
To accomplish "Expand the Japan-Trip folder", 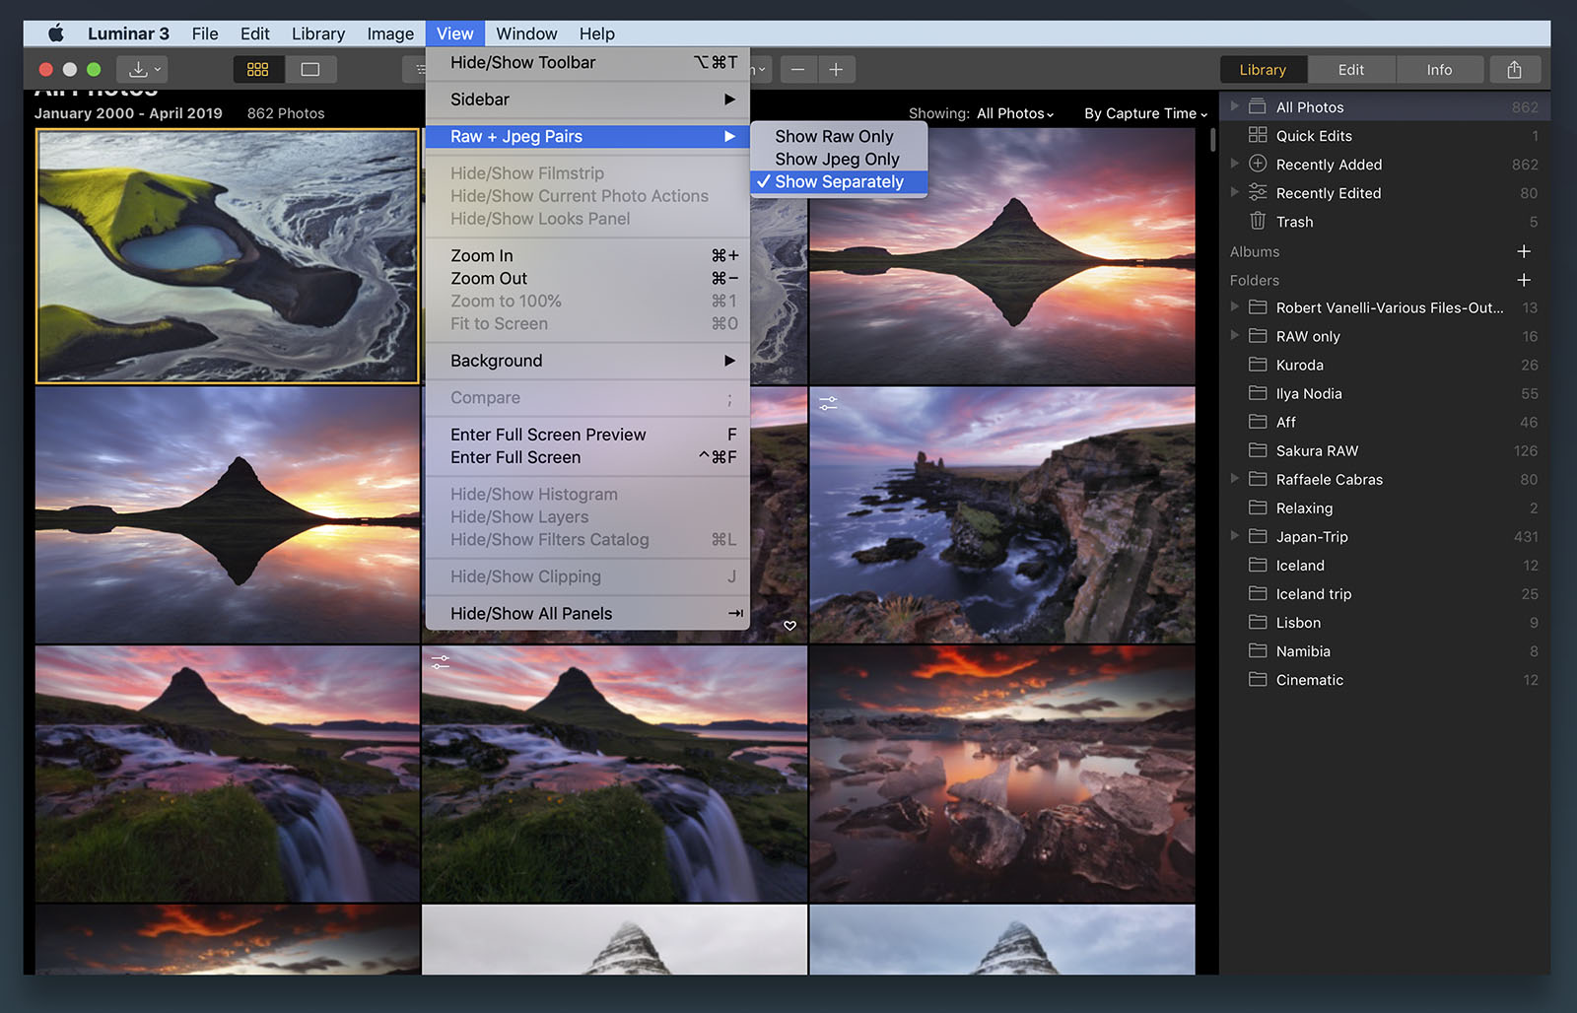I will (1234, 536).
